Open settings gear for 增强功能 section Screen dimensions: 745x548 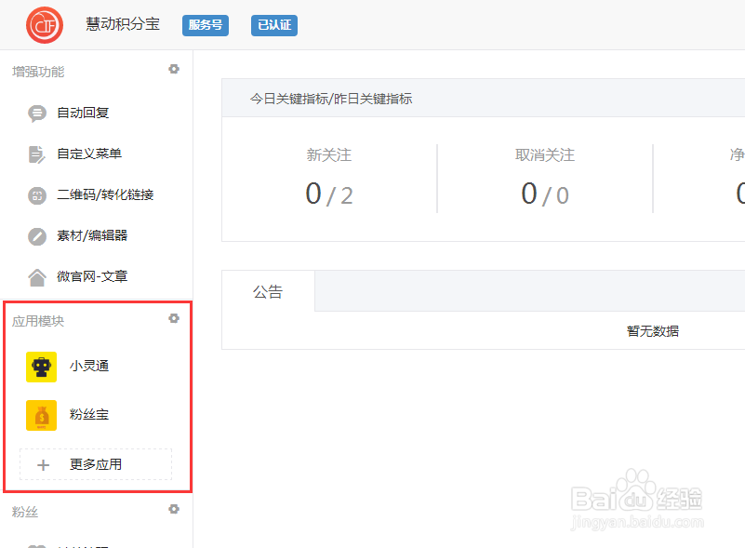[x=174, y=70]
